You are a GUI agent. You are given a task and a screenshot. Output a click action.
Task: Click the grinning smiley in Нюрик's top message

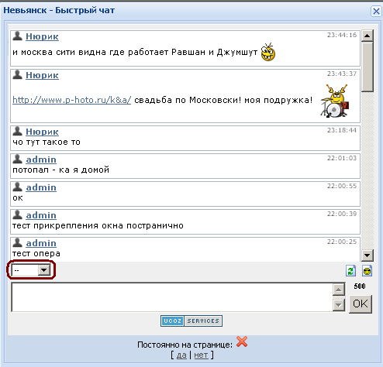tap(268, 52)
